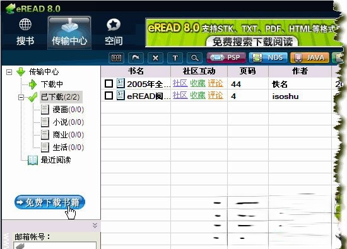This screenshot has height=249, width=347.
Task: Click the curved arrow toolbar icon
Action: pos(136,58)
